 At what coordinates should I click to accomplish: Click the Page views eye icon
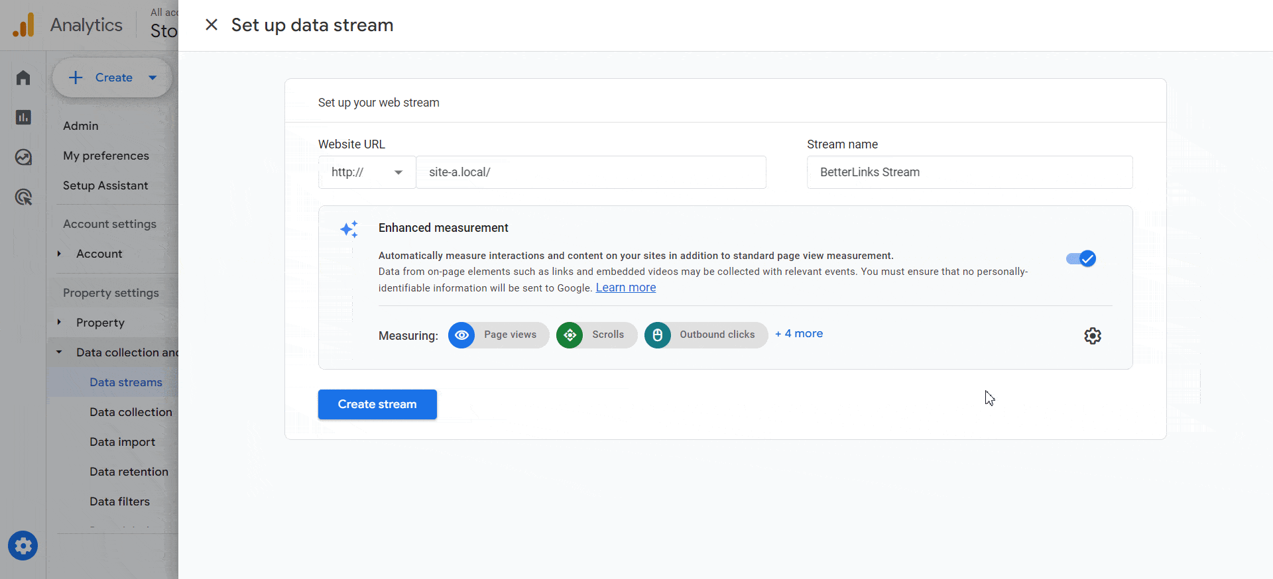point(461,335)
